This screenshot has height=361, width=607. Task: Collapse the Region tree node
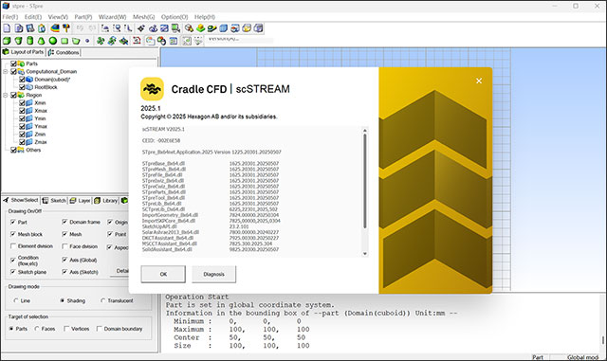tap(6, 95)
